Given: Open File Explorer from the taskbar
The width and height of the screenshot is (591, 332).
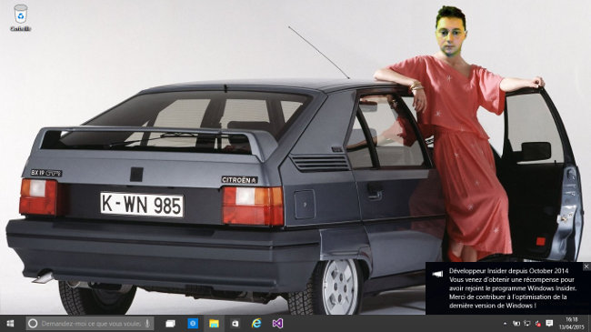Looking at the screenshot, I should tap(214, 324).
